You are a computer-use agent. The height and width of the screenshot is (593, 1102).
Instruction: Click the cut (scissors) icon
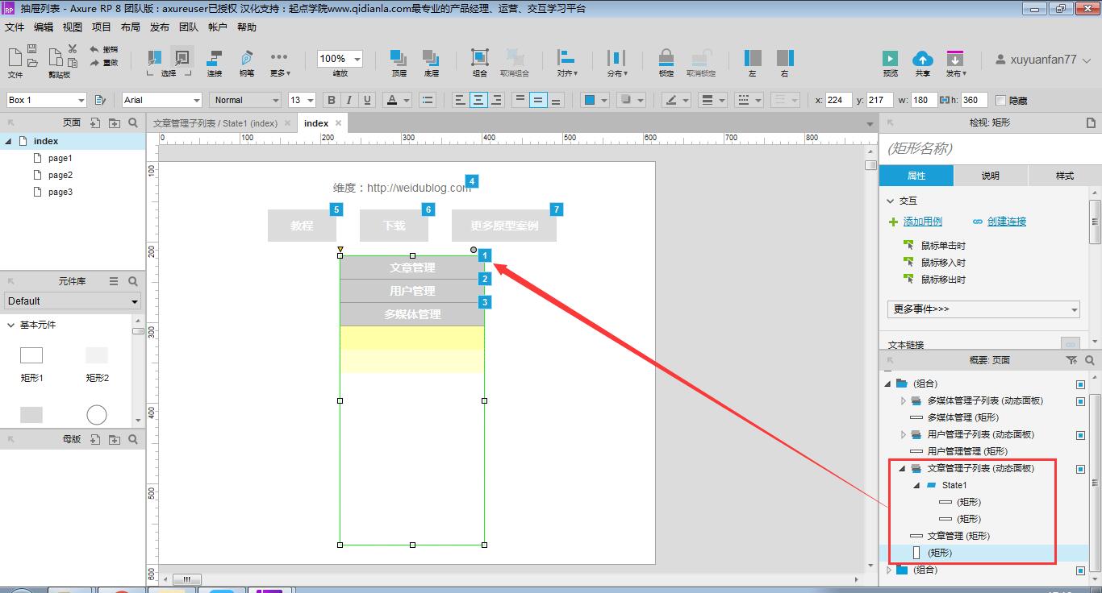click(x=73, y=49)
